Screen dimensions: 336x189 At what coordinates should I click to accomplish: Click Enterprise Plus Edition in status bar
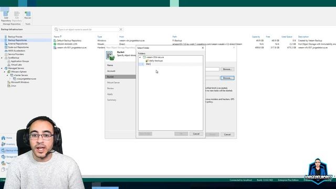coord(288,180)
